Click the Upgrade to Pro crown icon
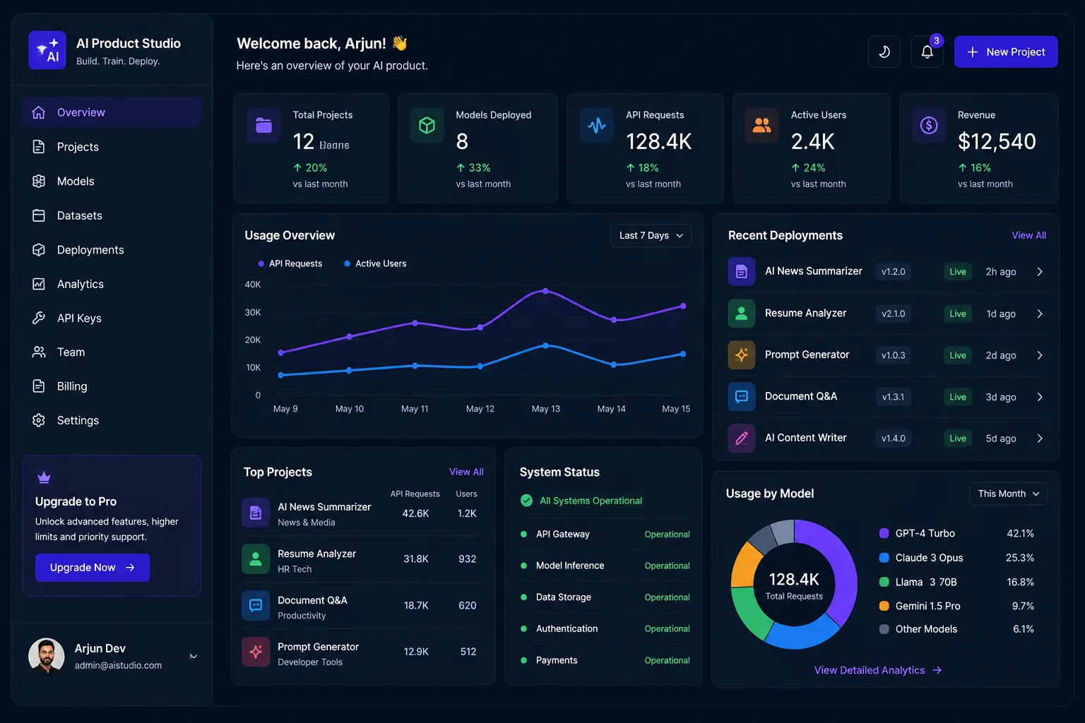1085x723 pixels. [x=44, y=478]
